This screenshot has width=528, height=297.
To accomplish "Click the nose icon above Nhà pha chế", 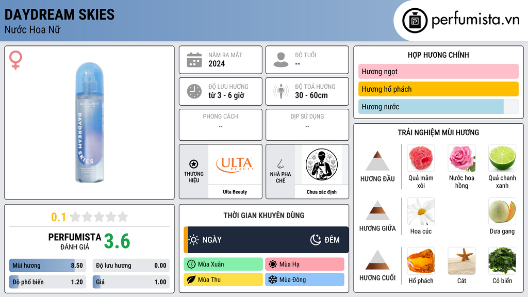I will coord(280,164).
